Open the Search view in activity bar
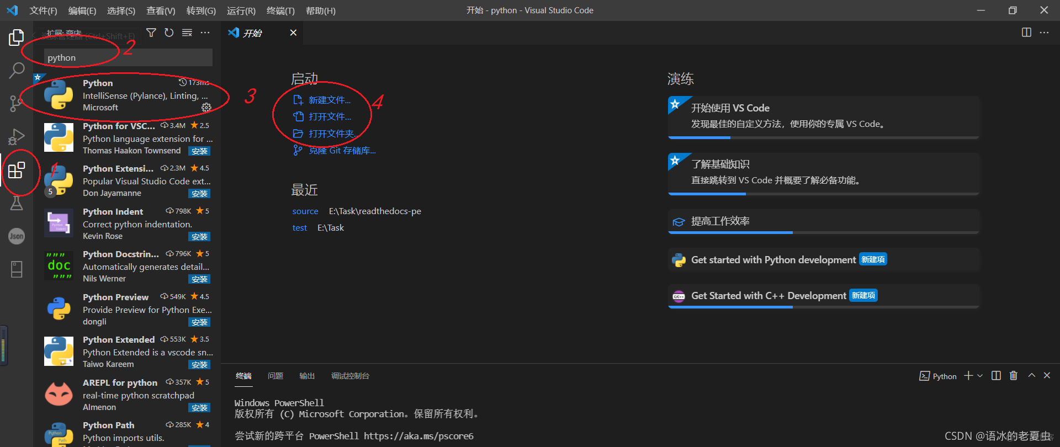 17,71
